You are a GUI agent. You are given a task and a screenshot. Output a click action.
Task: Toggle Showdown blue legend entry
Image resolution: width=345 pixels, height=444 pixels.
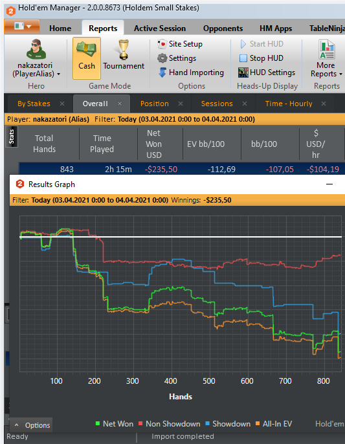tap(228, 423)
